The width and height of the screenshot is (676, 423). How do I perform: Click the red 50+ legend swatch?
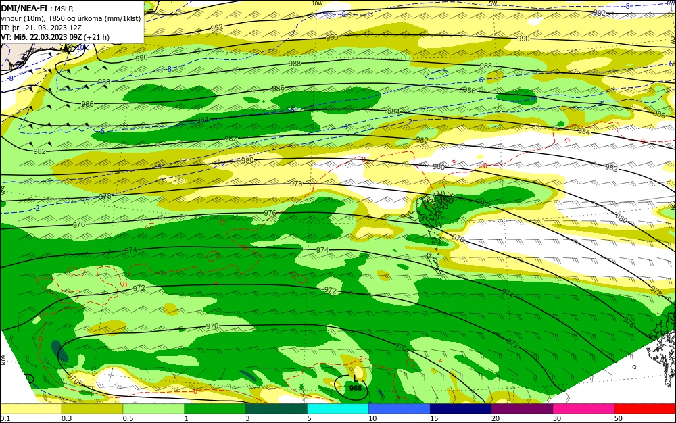point(645,409)
